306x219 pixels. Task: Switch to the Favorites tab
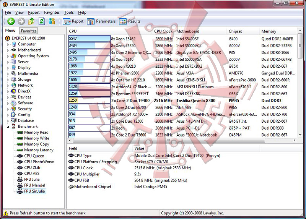[x=28, y=31]
